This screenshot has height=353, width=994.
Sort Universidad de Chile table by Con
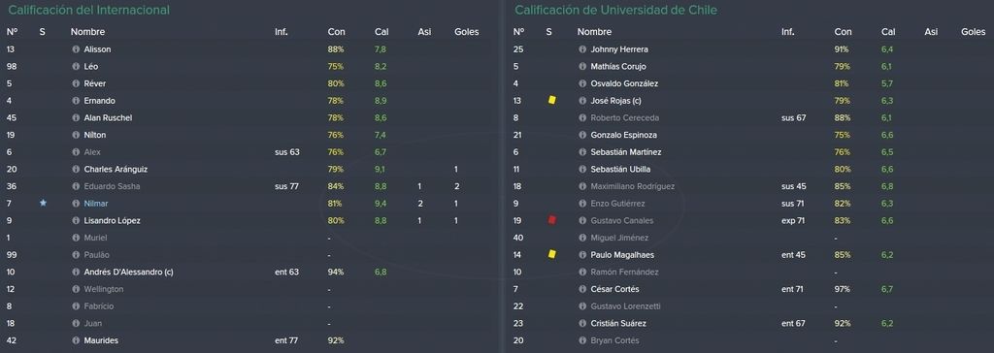click(844, 32)
